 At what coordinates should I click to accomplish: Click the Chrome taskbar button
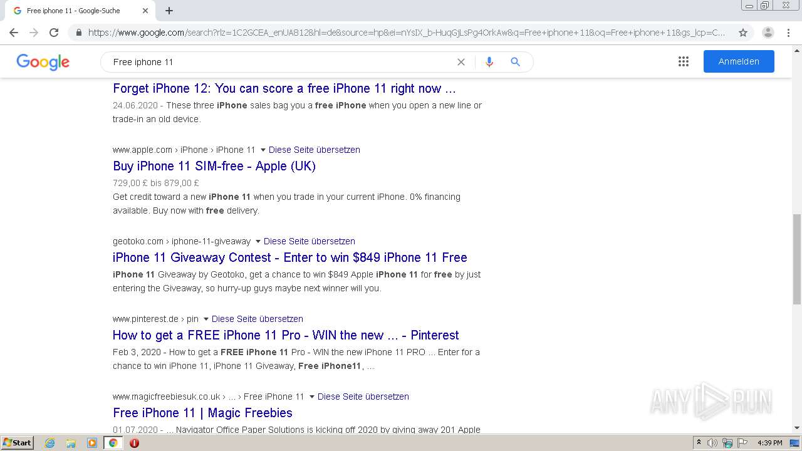(113, 443)
